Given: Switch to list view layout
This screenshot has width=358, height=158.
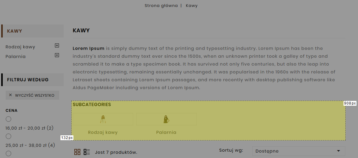Looking at the screenshot, I should 87,152.
